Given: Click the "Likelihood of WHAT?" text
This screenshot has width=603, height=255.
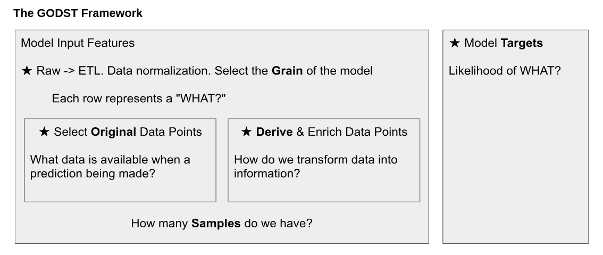Looking at the screenshot, I should [x=505, y=71].
